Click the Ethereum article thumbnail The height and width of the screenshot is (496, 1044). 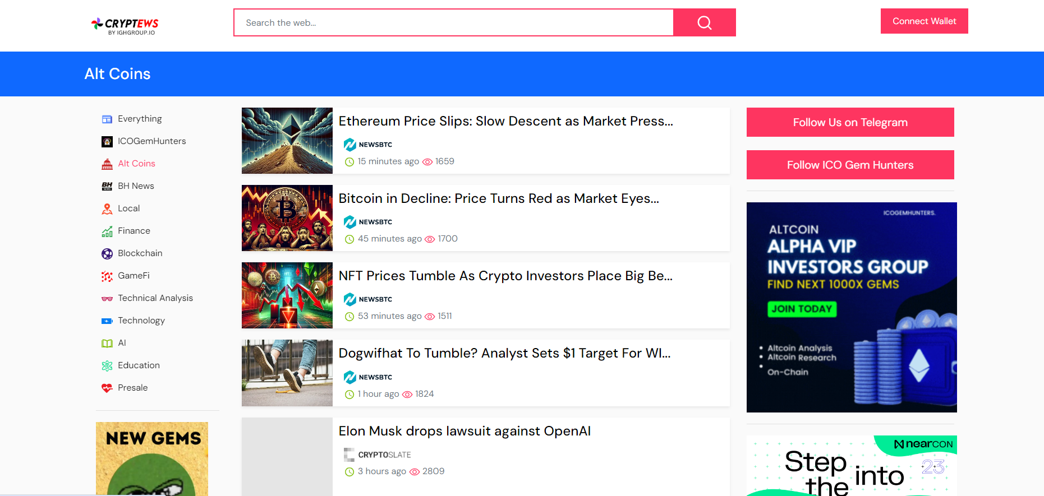point(287,141)
